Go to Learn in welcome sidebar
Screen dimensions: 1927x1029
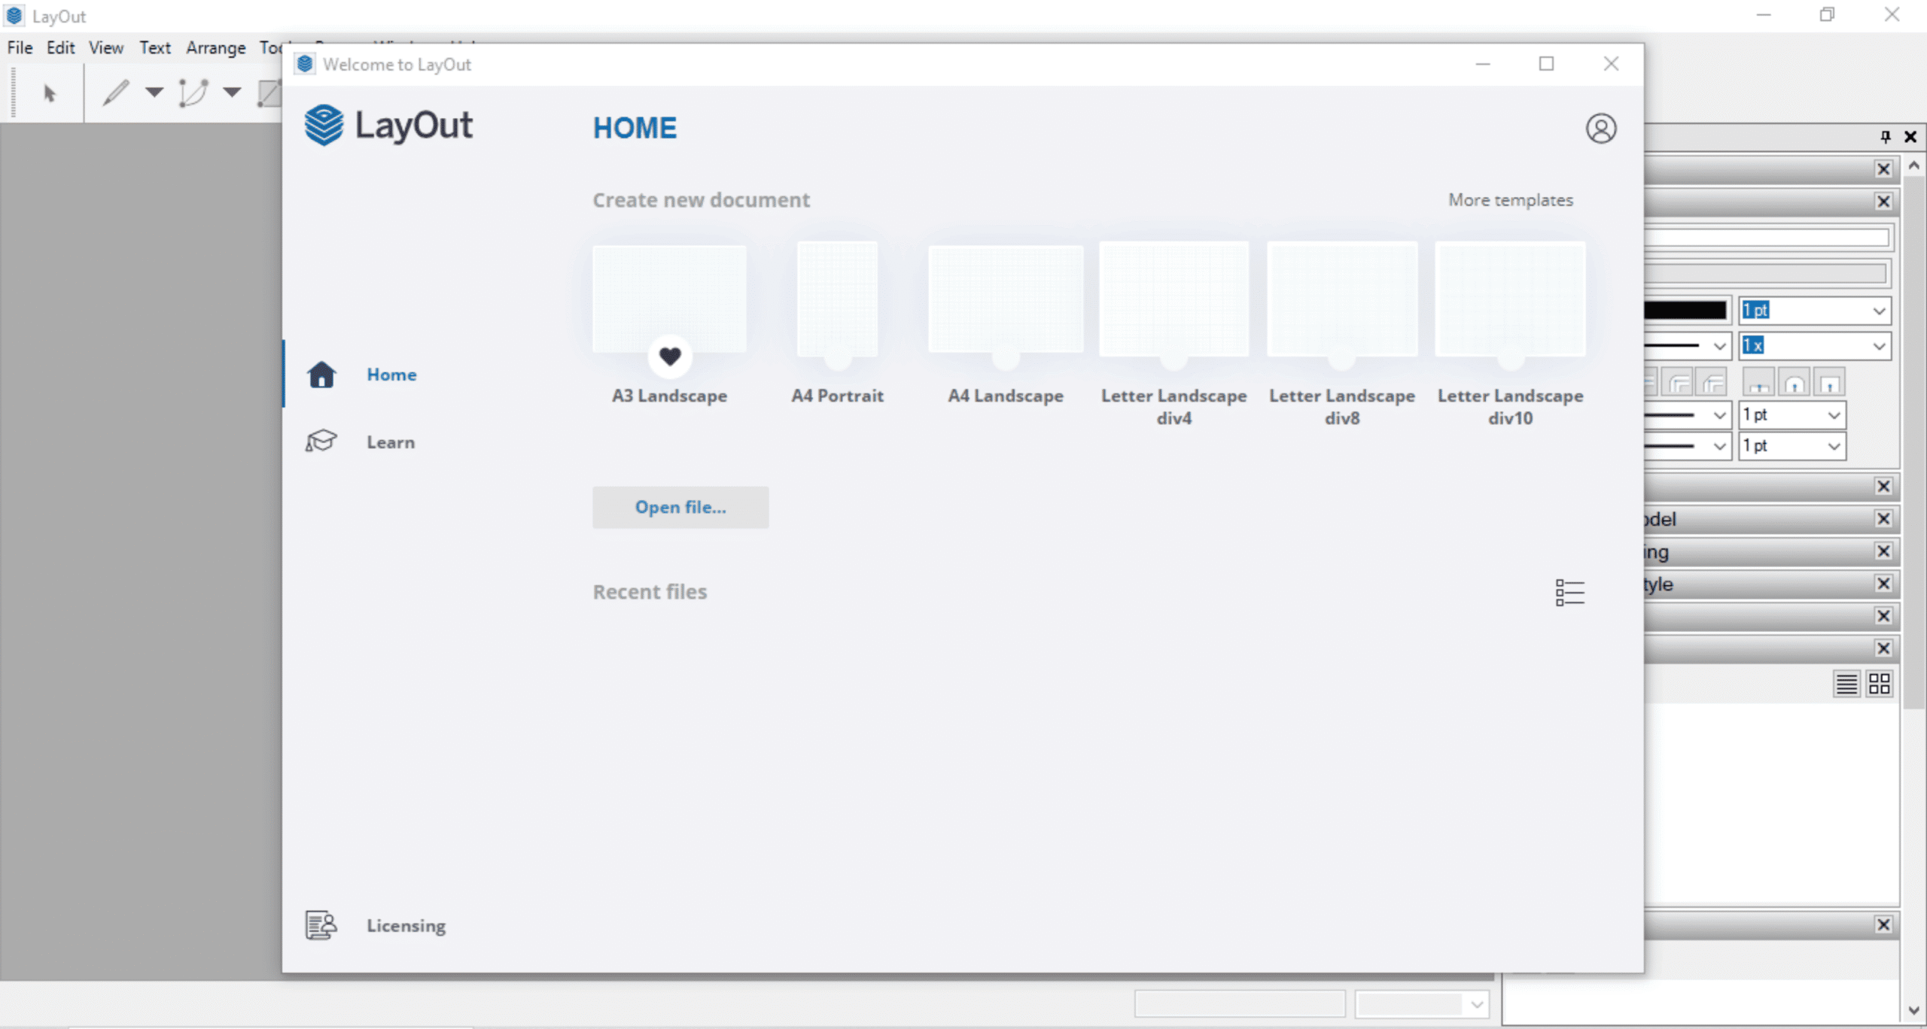click(x=391, y=442)
